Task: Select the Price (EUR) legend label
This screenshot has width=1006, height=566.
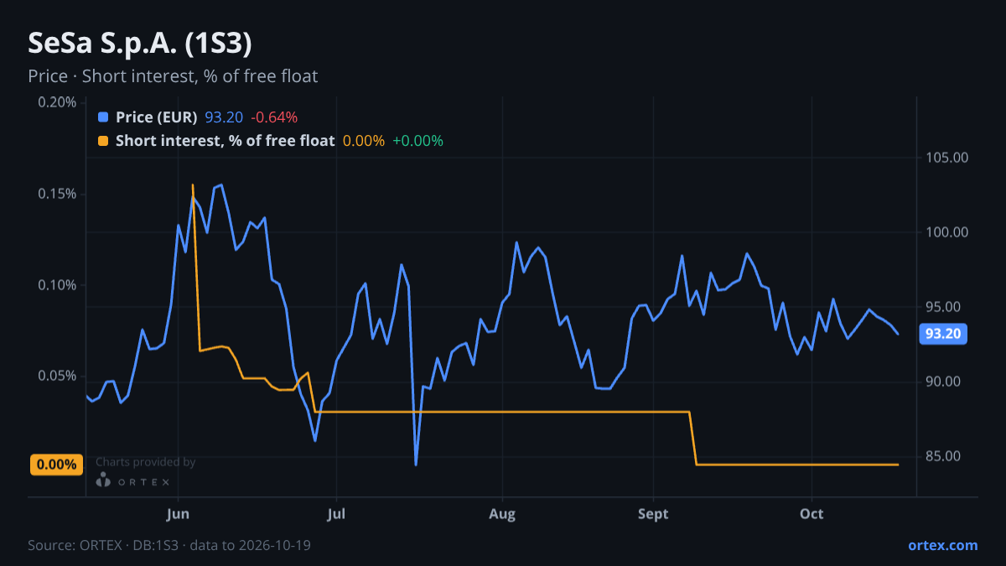Action: (x=157, y=117)
